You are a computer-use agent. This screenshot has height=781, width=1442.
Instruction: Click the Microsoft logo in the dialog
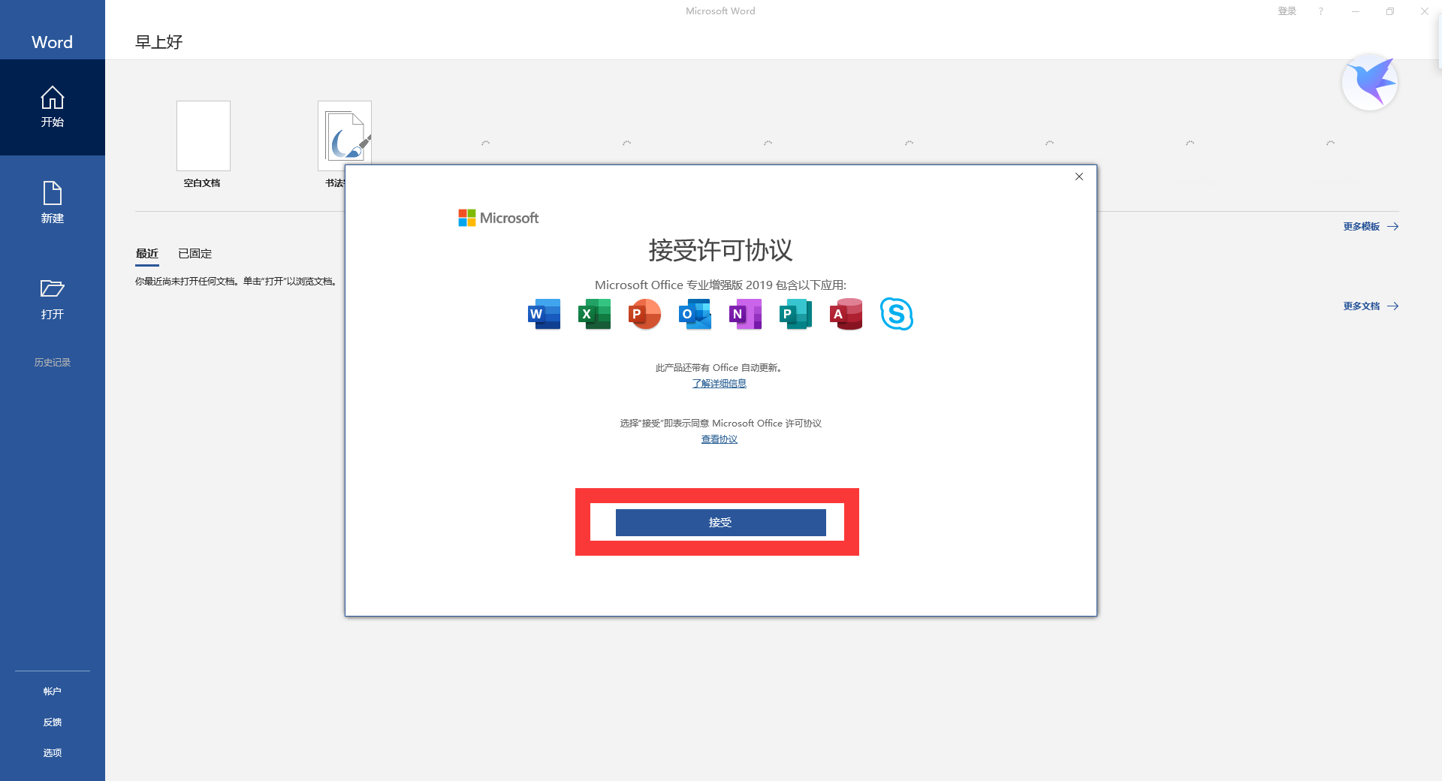tap(499, 218)
